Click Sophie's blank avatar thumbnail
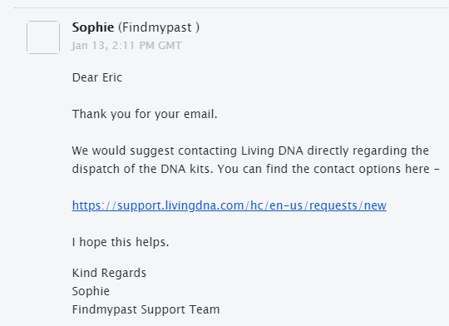 pos(43,37)
